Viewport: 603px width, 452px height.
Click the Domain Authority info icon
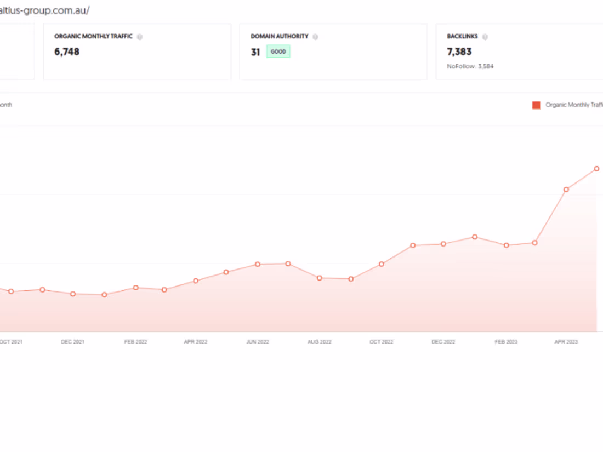pyautogui.click(x=315, y=37)
